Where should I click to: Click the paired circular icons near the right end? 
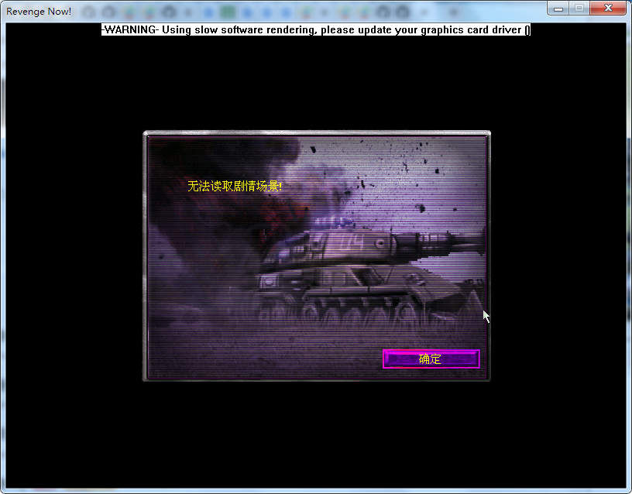(x=391, y=11)
